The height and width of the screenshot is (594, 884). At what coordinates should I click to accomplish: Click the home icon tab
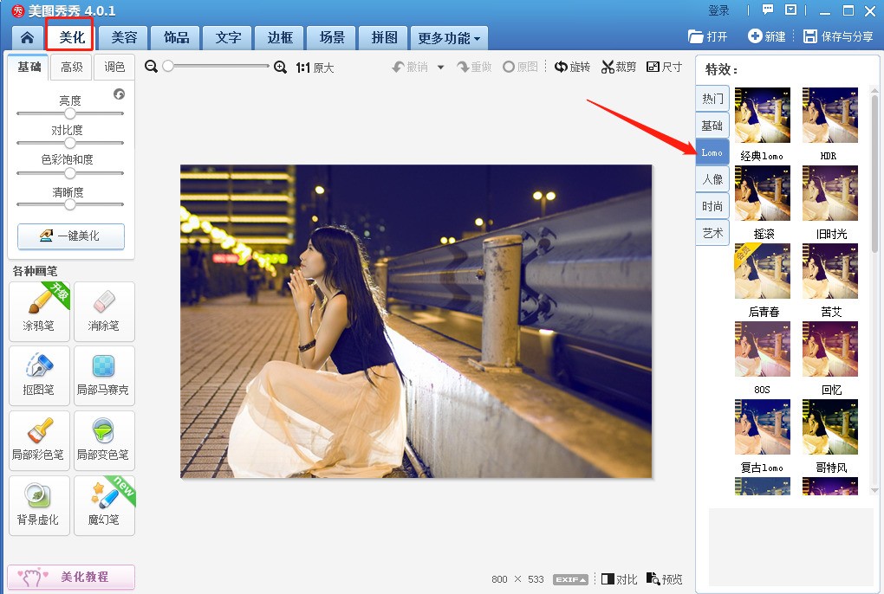(28, 38)
